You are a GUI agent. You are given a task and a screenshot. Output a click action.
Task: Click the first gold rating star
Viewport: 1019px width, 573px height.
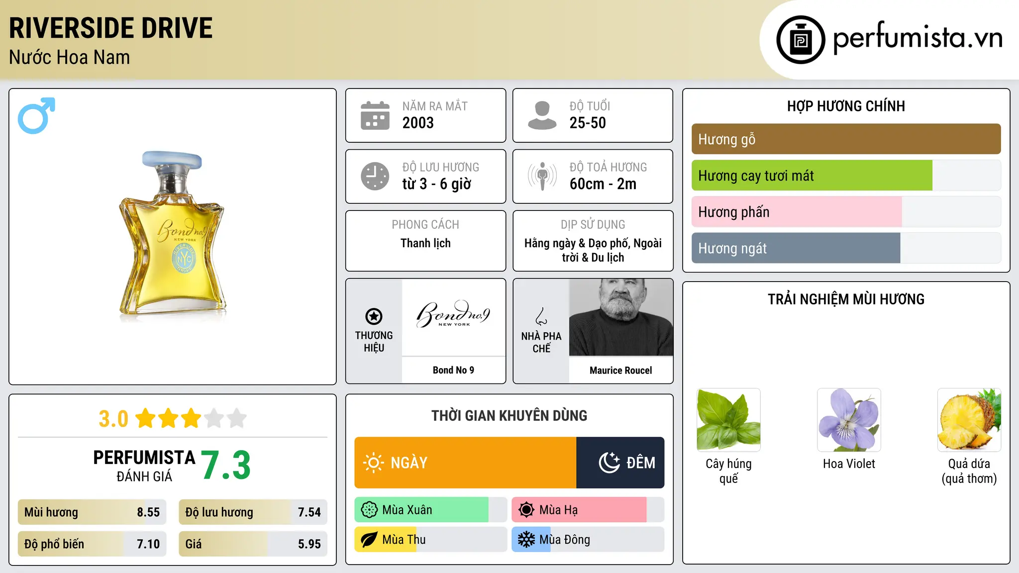coord(146,418)
